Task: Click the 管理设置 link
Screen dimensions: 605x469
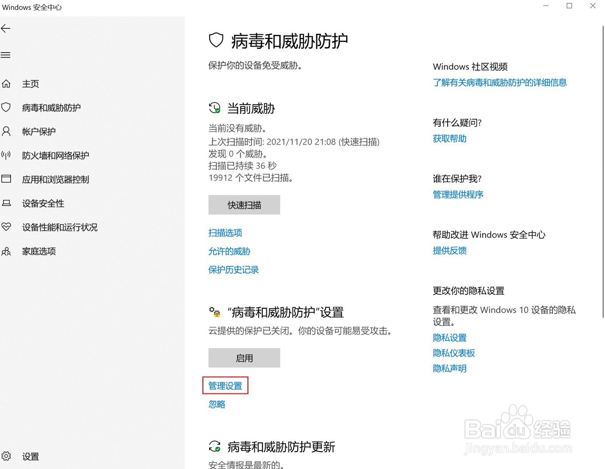Action: tap(225, 385)
